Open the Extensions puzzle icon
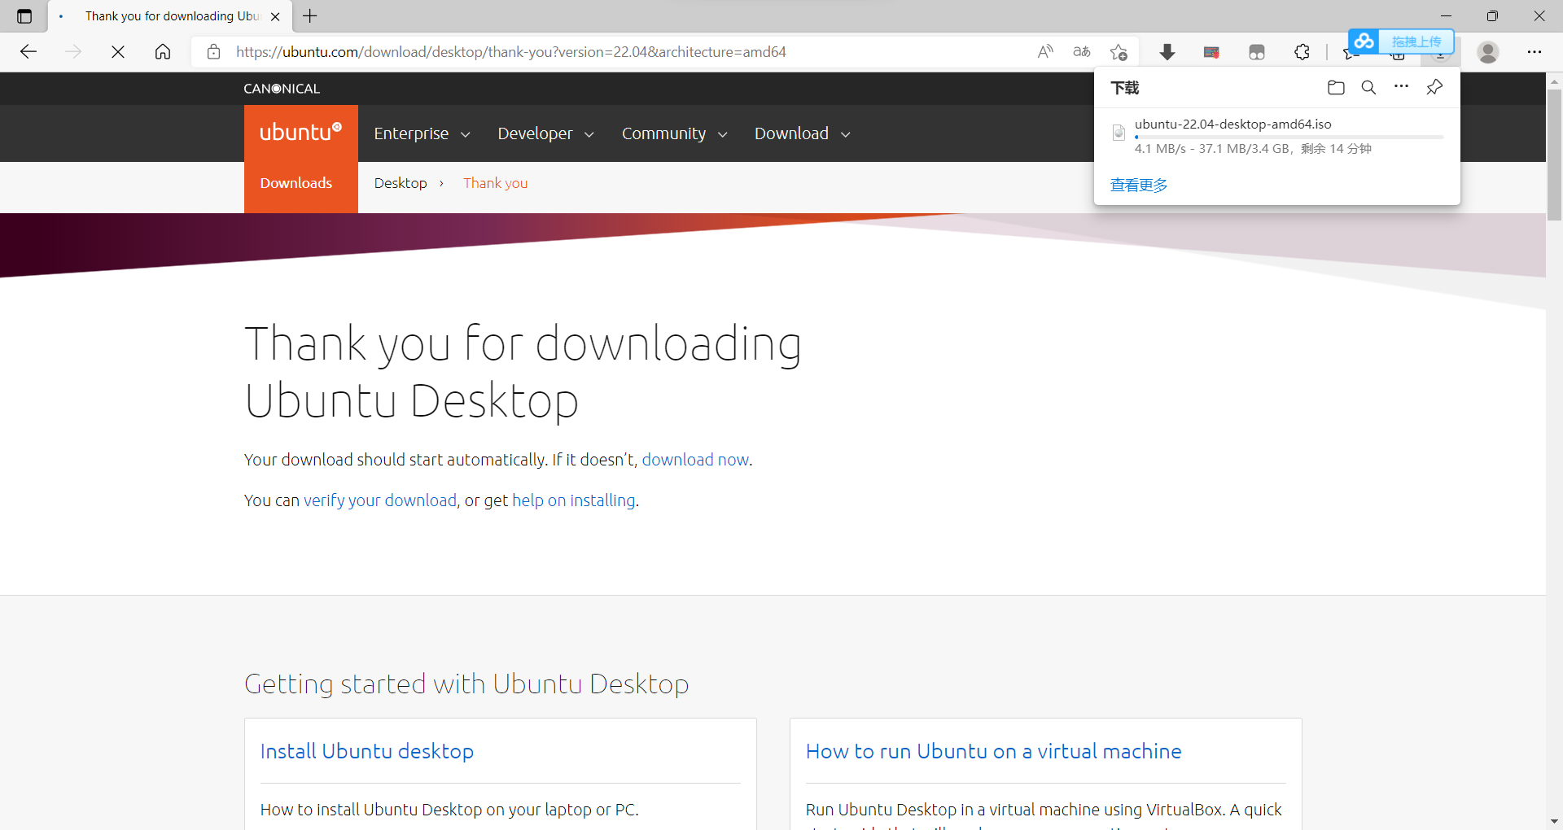This screenshot has height=830, width=1563. [1302, 52]
